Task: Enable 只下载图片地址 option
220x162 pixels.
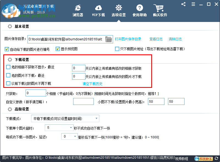Action: coord(117,49)
